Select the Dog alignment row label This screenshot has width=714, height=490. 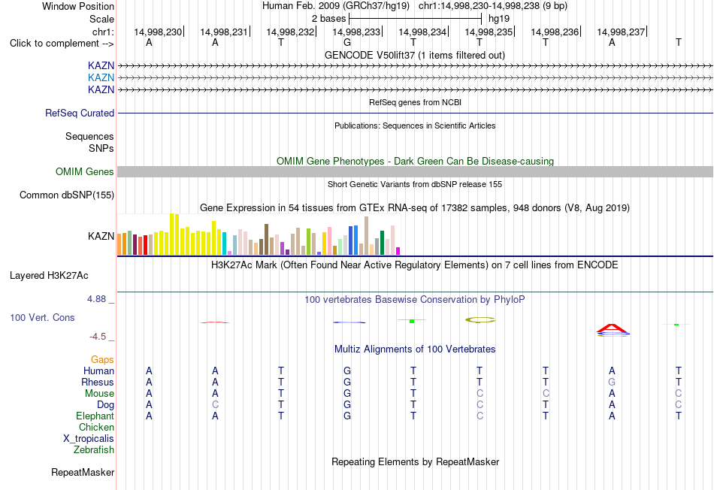(x=106, y=405)
